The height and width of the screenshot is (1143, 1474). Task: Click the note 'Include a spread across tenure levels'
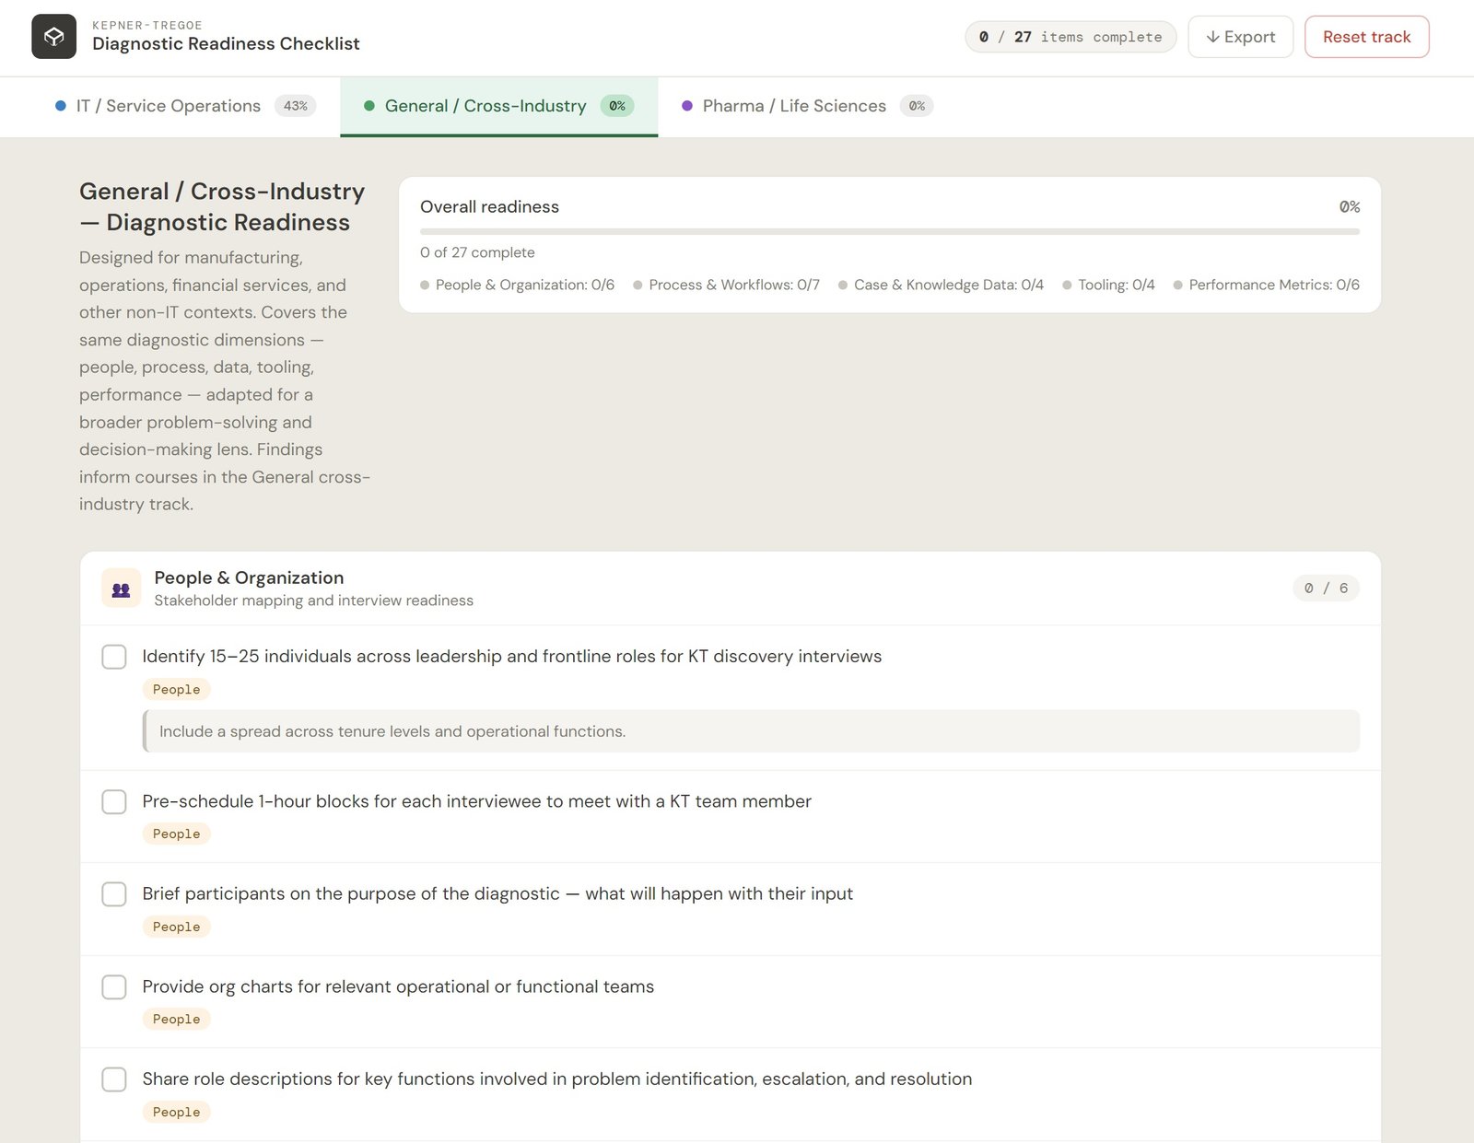click(x=751, y=731)
